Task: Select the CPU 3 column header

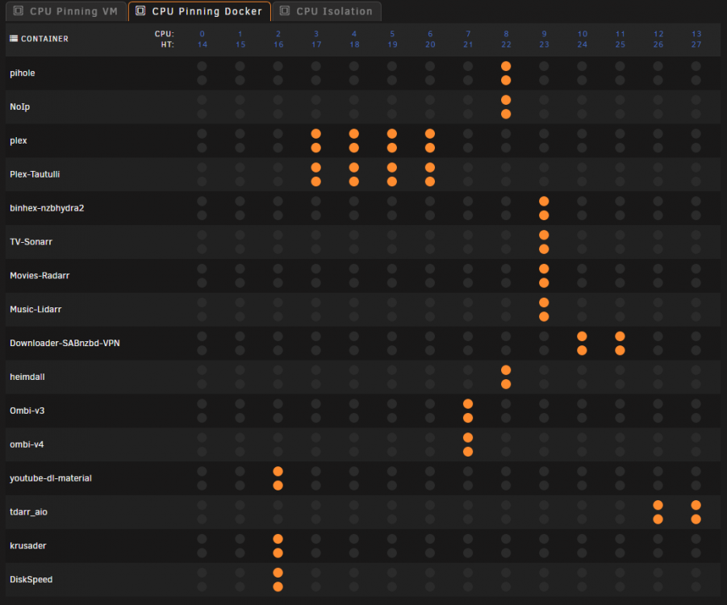Action: (316, 34)
